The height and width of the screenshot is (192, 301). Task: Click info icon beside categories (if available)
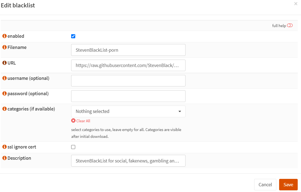pyautogui.click(x=4, y=109)
